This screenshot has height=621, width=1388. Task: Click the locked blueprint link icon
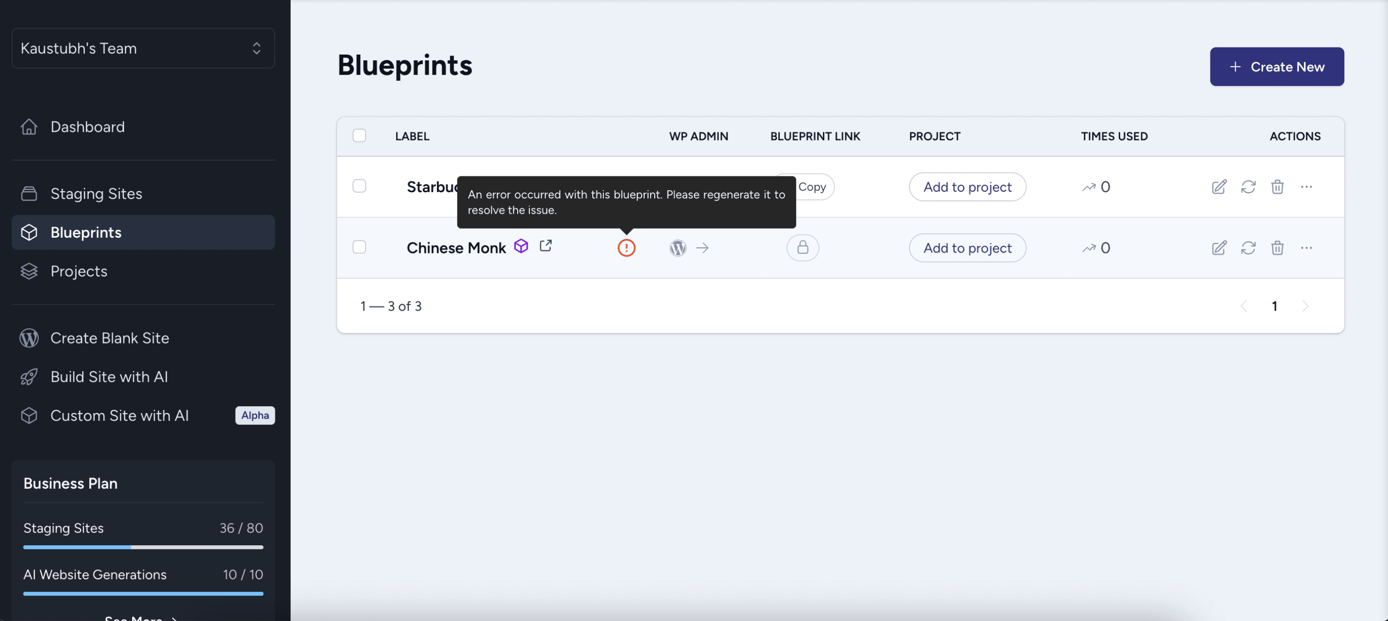click(802, 248)
